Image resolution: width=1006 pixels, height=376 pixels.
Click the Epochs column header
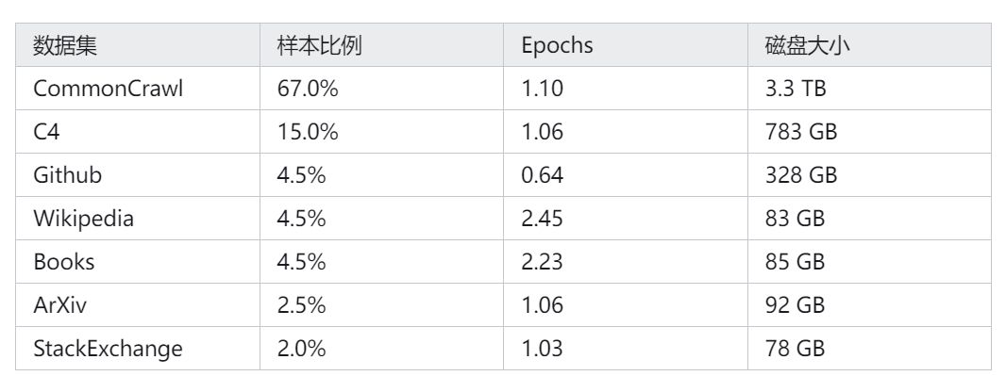click(x=626, y=45)
